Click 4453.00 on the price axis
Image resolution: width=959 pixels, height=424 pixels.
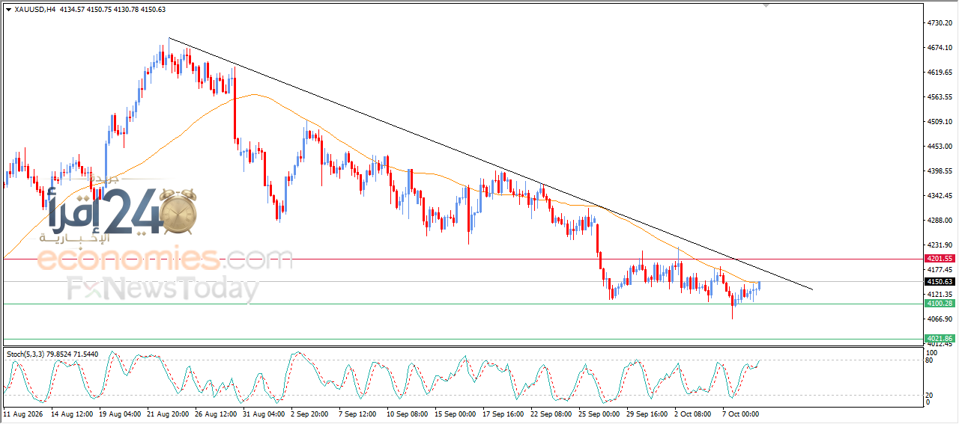(x=940, y=147)
